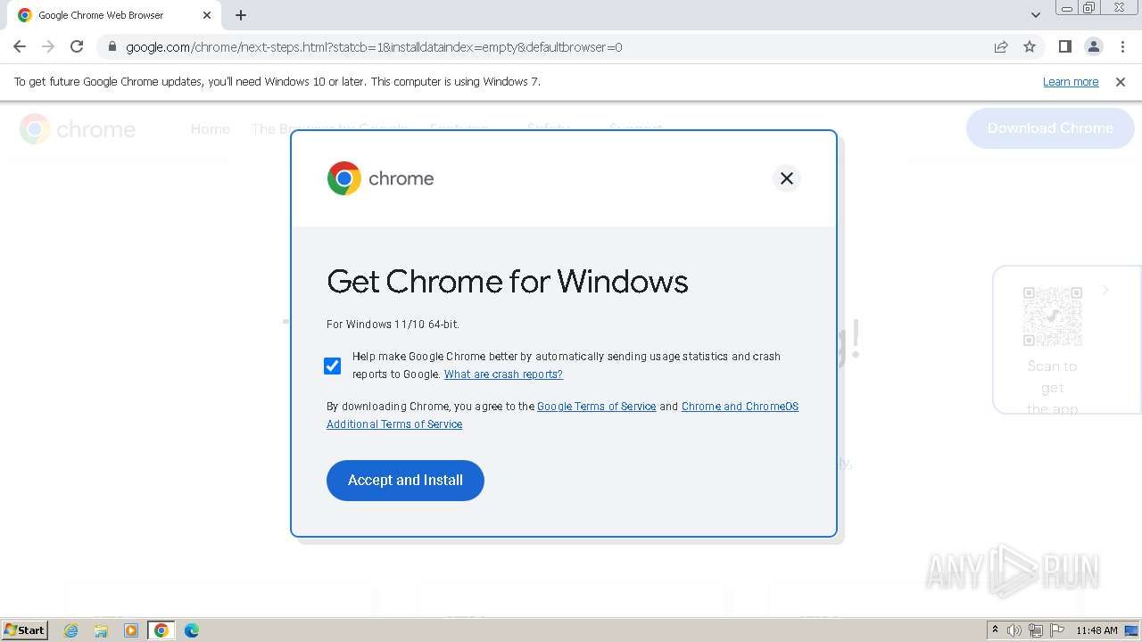Uncheck usage statistics and crash reports checkbox
The width and height of the screenshot is (1142, 642).
pyautogui.click(x=333, y=366)
